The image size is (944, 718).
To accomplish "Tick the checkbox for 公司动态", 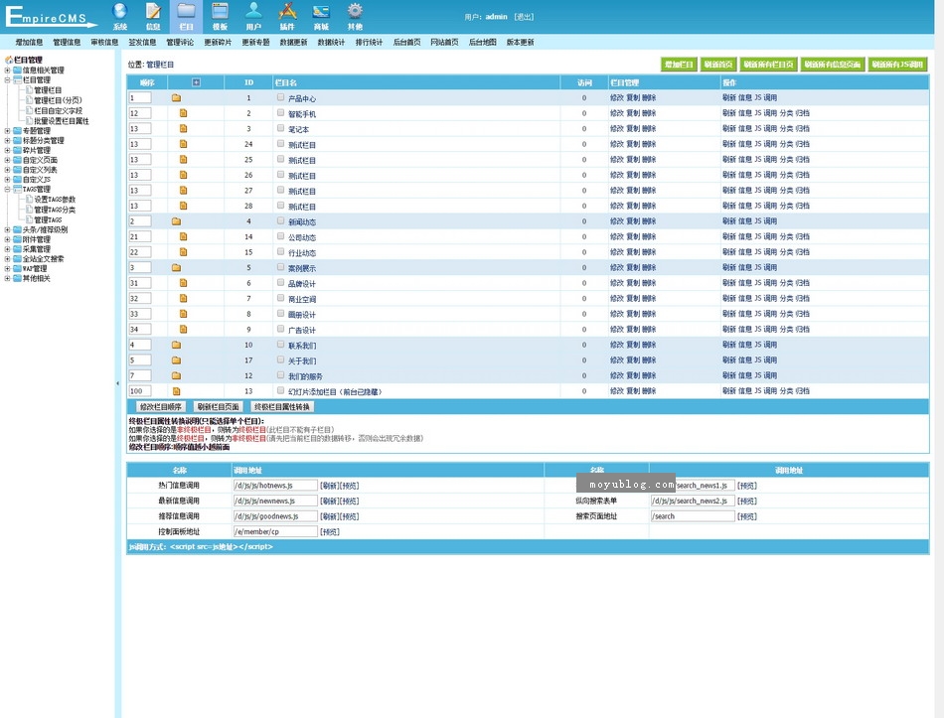I will pyautogui.click(x=280, y=236).
